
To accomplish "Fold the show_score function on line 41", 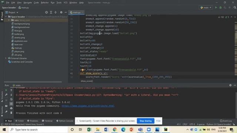I will (x=79, y=74).
